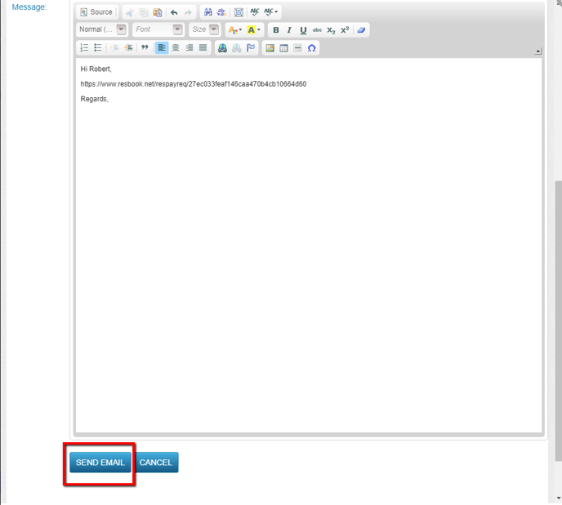
Task: Toggle underline formatting
Action: pos(303,30)
